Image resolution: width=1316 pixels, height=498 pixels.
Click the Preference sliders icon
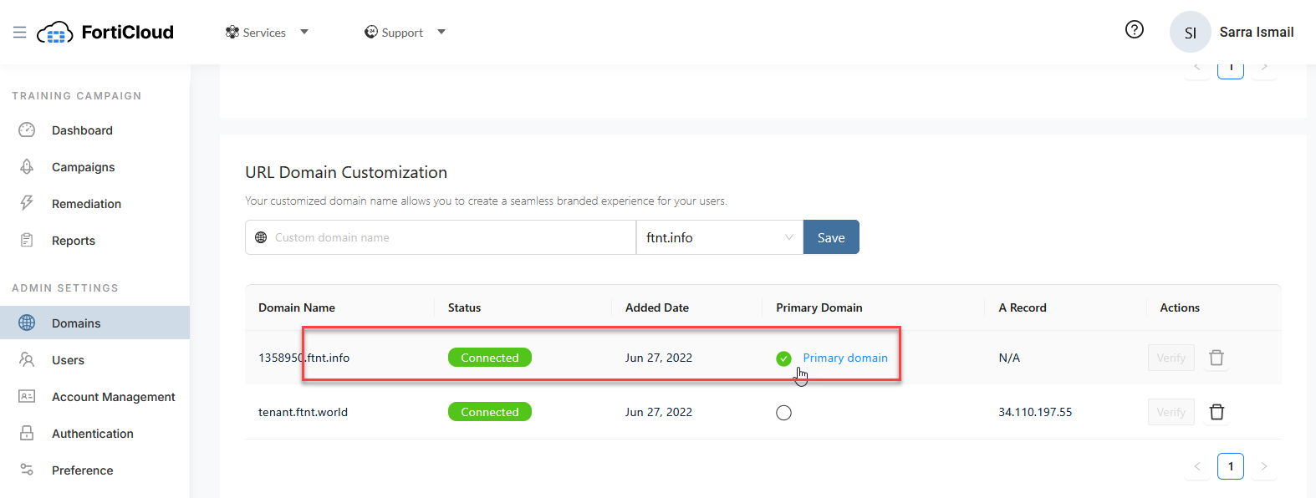[x=27, y=470]
